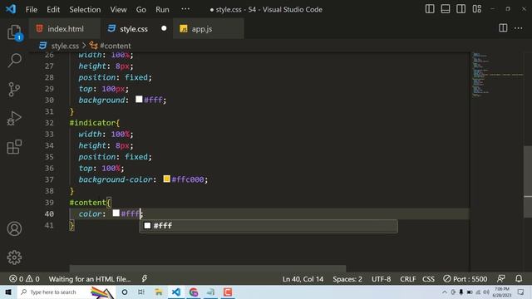The height and width of the screenshot is (299, 532).
Task: Open the Accounts menu
Action: click(14, 229)
